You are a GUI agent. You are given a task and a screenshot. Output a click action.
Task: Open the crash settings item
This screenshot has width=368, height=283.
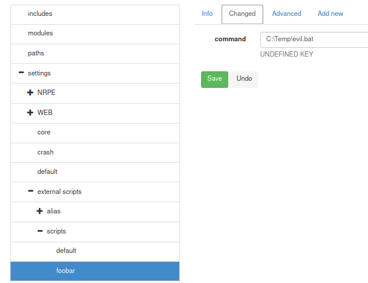45,152
